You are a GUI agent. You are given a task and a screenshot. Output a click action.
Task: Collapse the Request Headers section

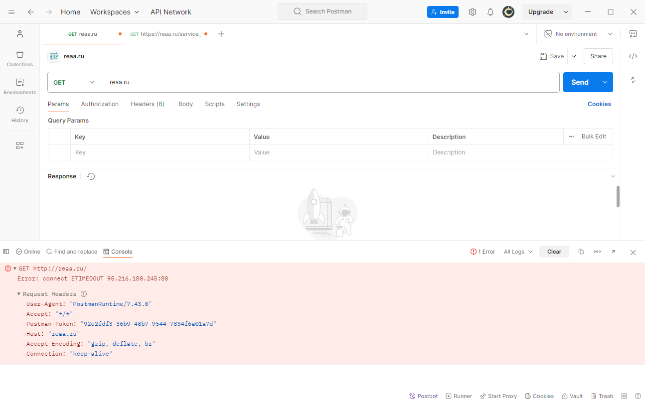19,294
